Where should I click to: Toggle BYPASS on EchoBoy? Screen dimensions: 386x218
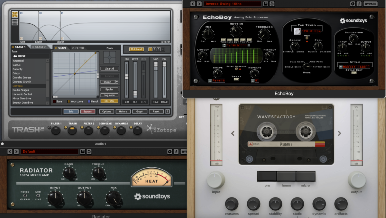[370, 4]
